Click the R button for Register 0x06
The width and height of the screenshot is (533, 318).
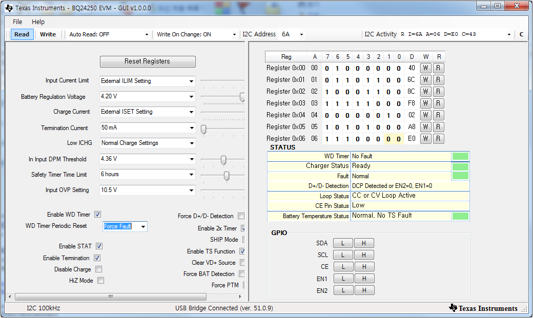pos(439,139)
